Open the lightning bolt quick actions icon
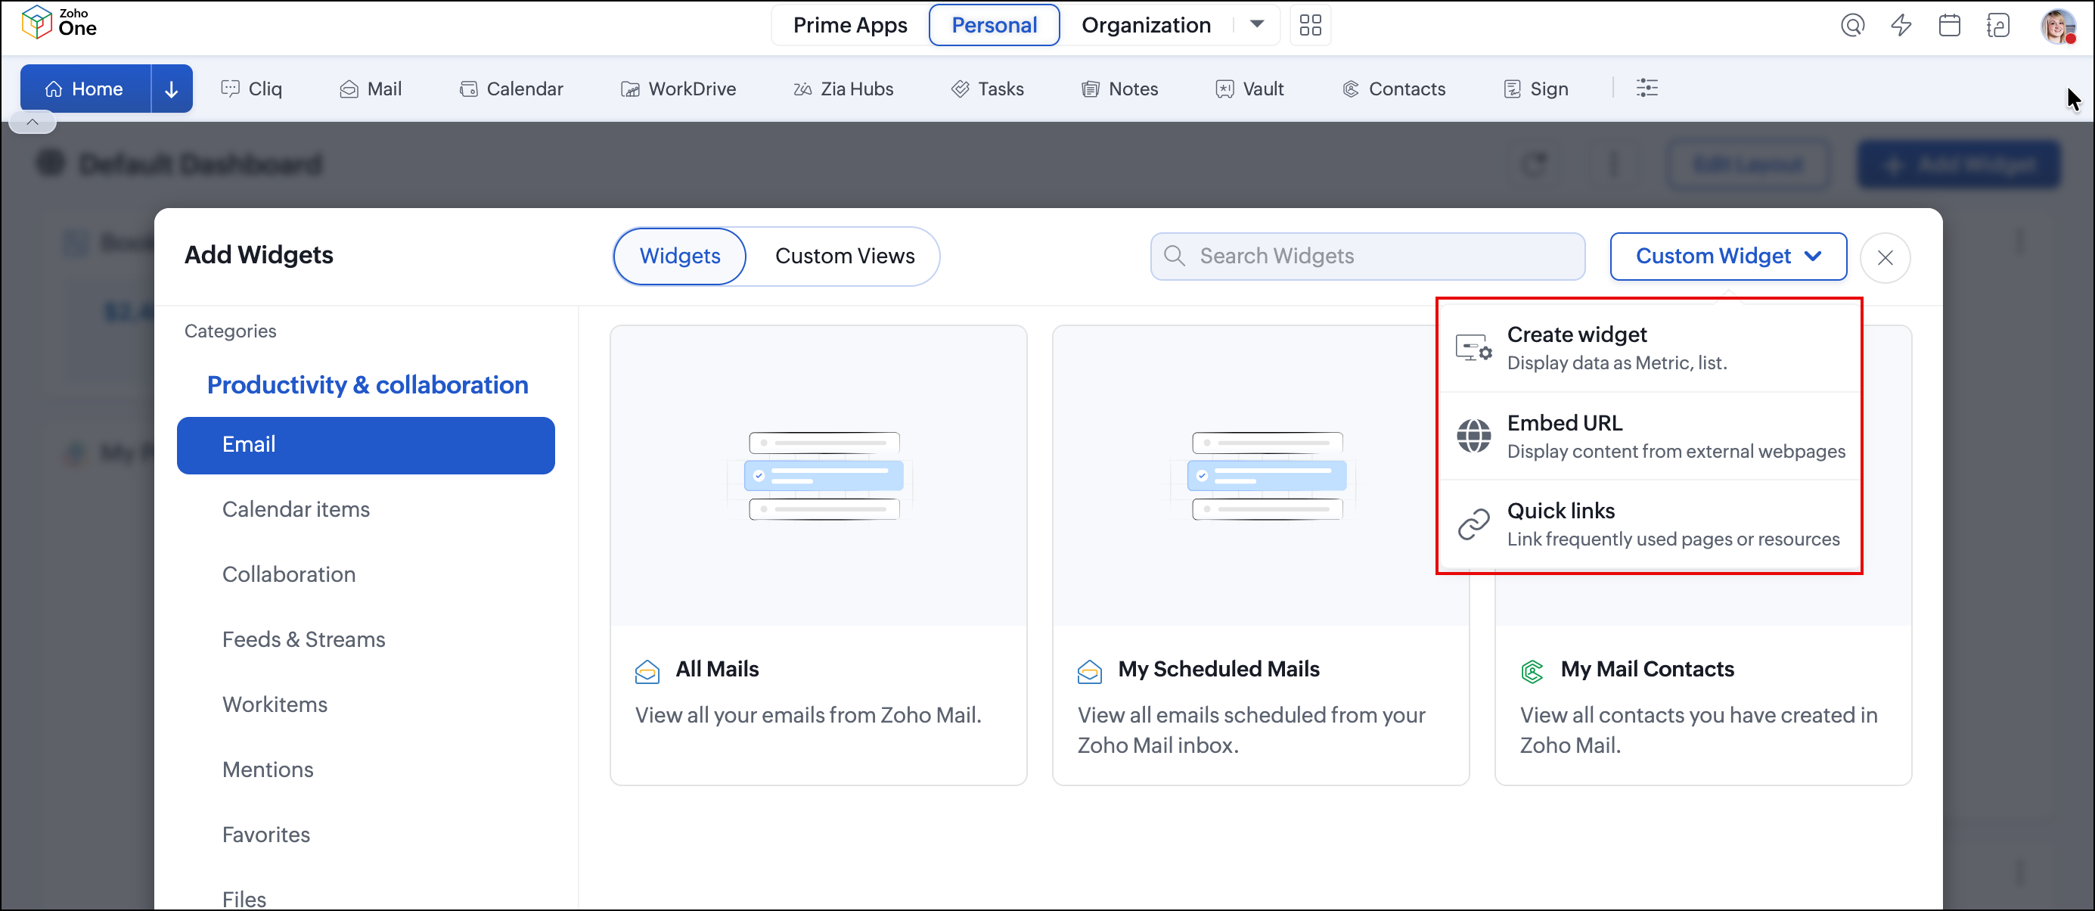This screenshot has height=911, width=2095. (x=1901, y=25)
